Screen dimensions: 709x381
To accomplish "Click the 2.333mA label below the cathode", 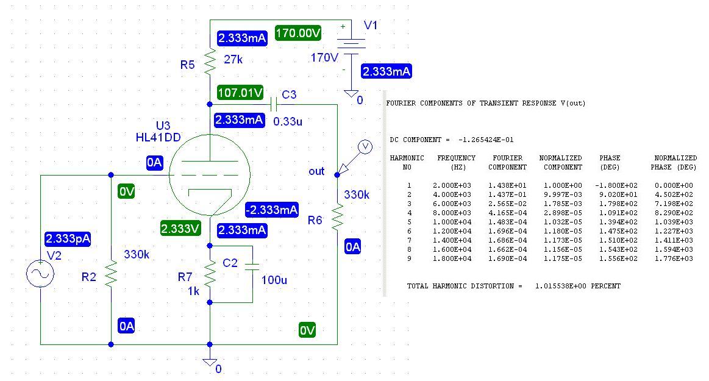I will (x=242, y=230).
